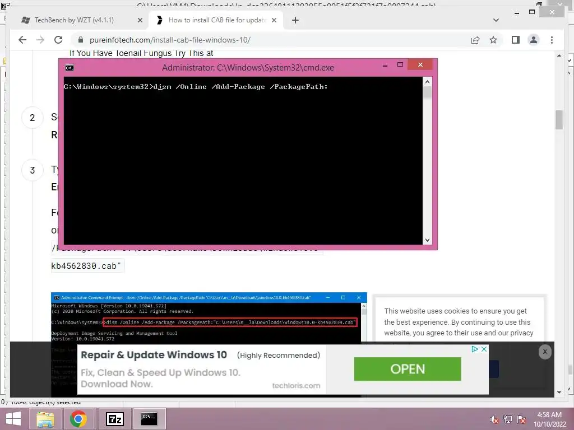Click the cmd scrollbar thumb
This screenshot has width=574, height=430.
tap(427, 92)
